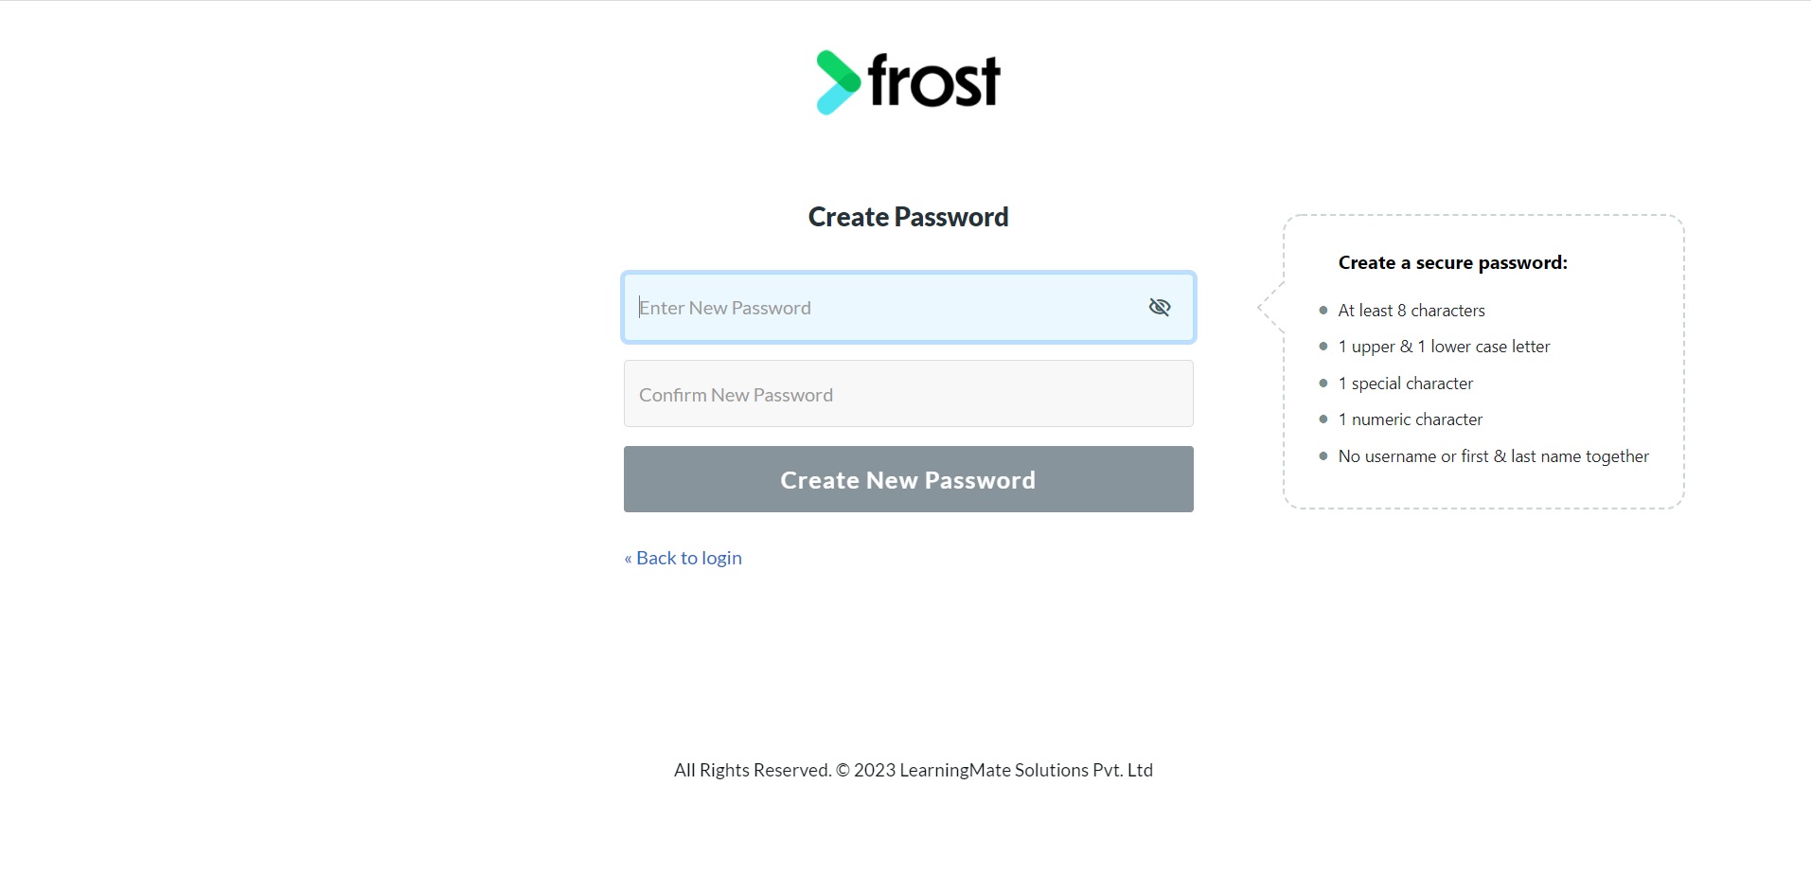The width and height of the screenshot is (1811, 892).
Task: Click the bullet dot beside '1 special character'
Action: tap(1323, 383)
